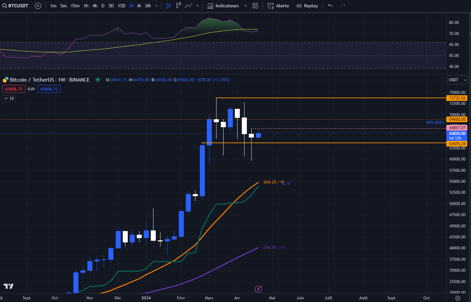Create an alert with the Alerte button
471x302 pixels.
[x=278, y=5]
